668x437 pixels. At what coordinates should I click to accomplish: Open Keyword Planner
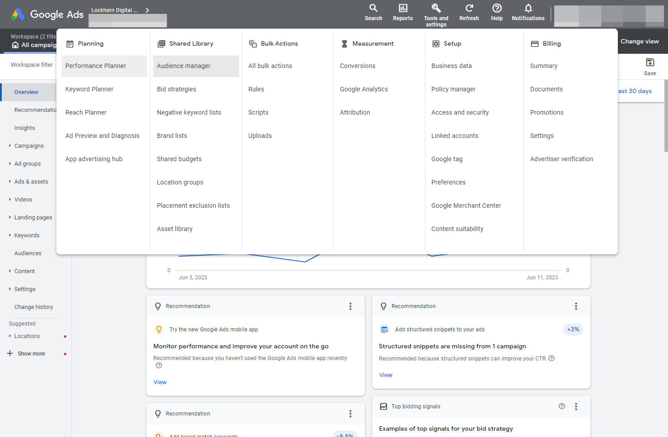[x=90, y=89]
